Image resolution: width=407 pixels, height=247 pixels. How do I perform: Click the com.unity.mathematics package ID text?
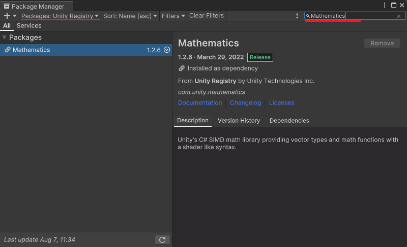pyautogui.click(x=212, y=92)
